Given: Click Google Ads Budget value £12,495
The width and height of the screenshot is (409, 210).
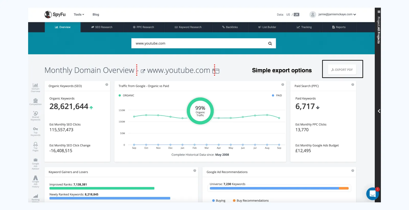Looking at the screenshot, I should pyautogui.click(x=303, y=151).
